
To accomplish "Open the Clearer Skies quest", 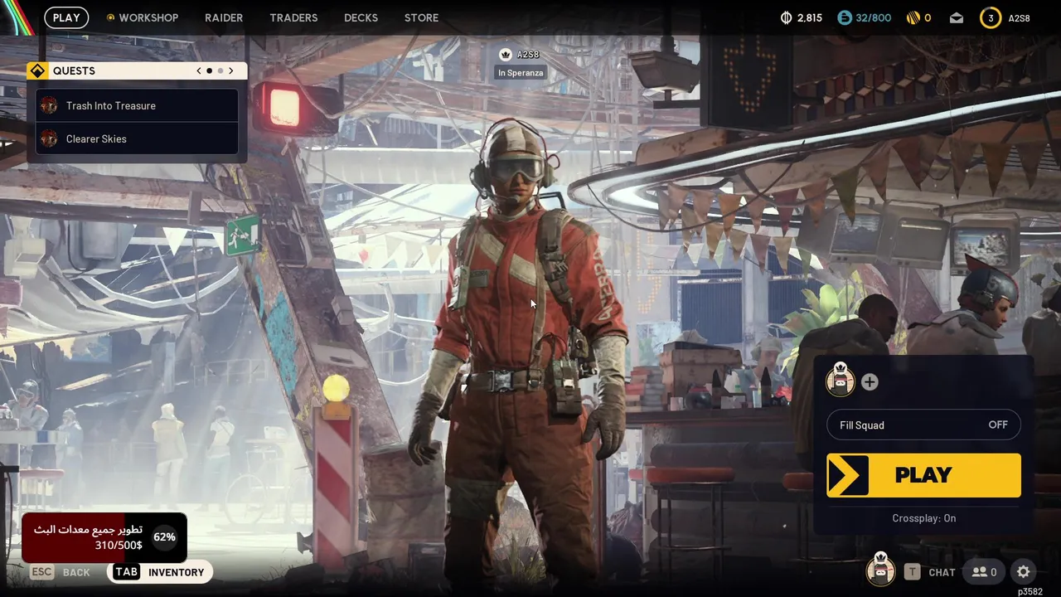I will (138, 138).
